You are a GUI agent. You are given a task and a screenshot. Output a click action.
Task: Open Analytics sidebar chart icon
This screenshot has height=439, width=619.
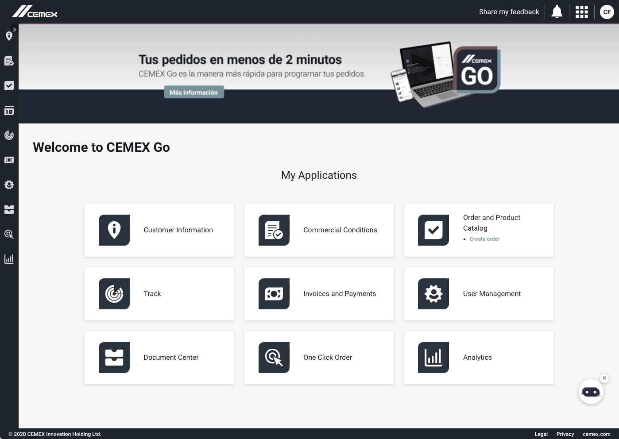tap(9, 259)
